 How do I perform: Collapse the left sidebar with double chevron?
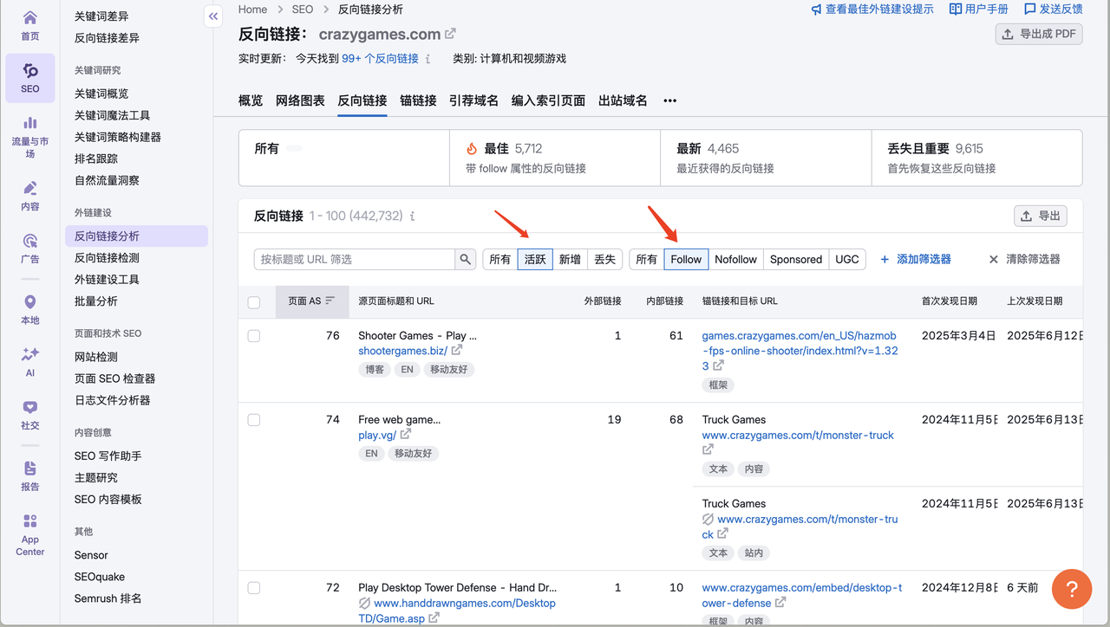coord(213,16)
